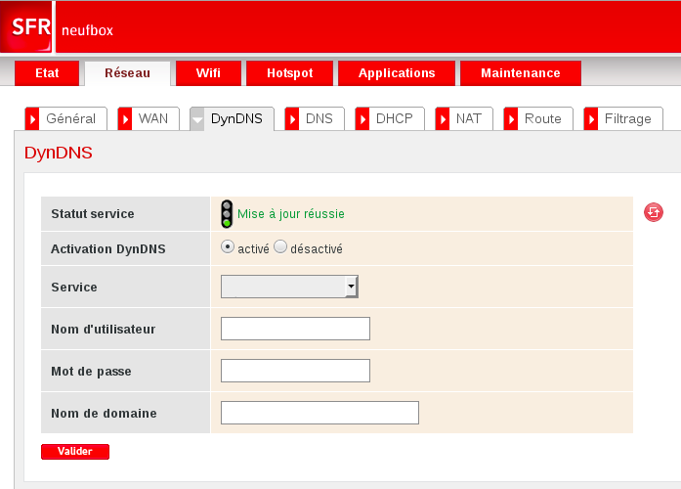The image size is (681, 489).
Task: Select the "activé" radio button
Action: tap(228, 247)
